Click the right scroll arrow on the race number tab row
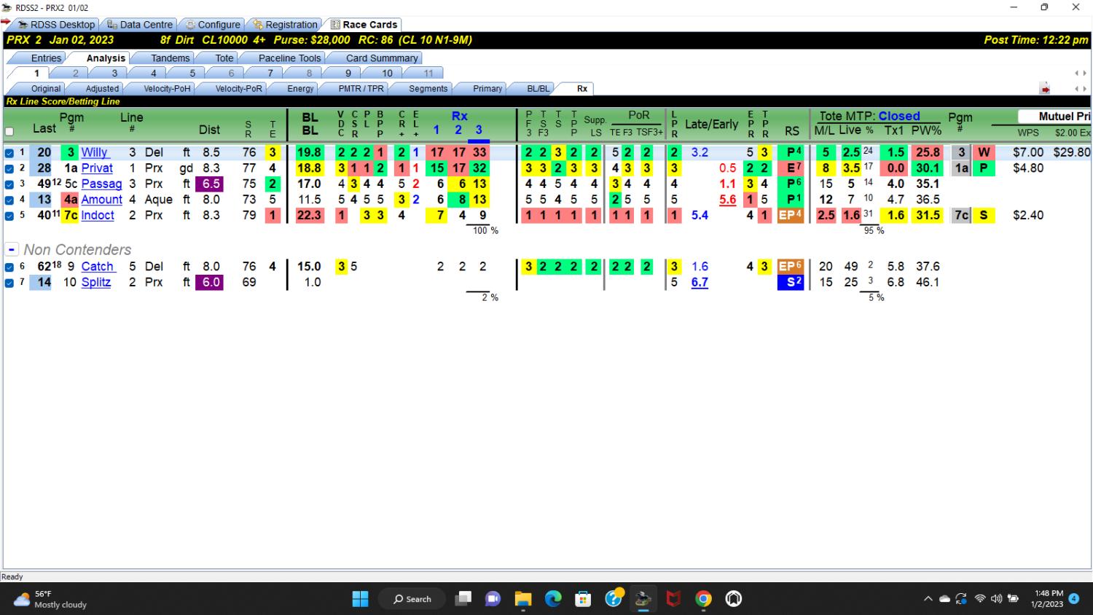The width and height of the screenshot is (1093, 615). click(1084, 73)
